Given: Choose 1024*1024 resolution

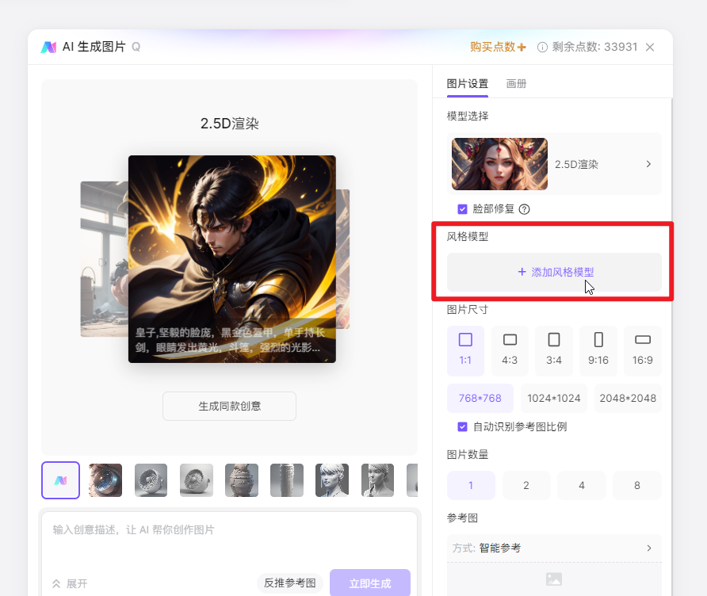Looking at the screenshot, I should pos(554,398).
